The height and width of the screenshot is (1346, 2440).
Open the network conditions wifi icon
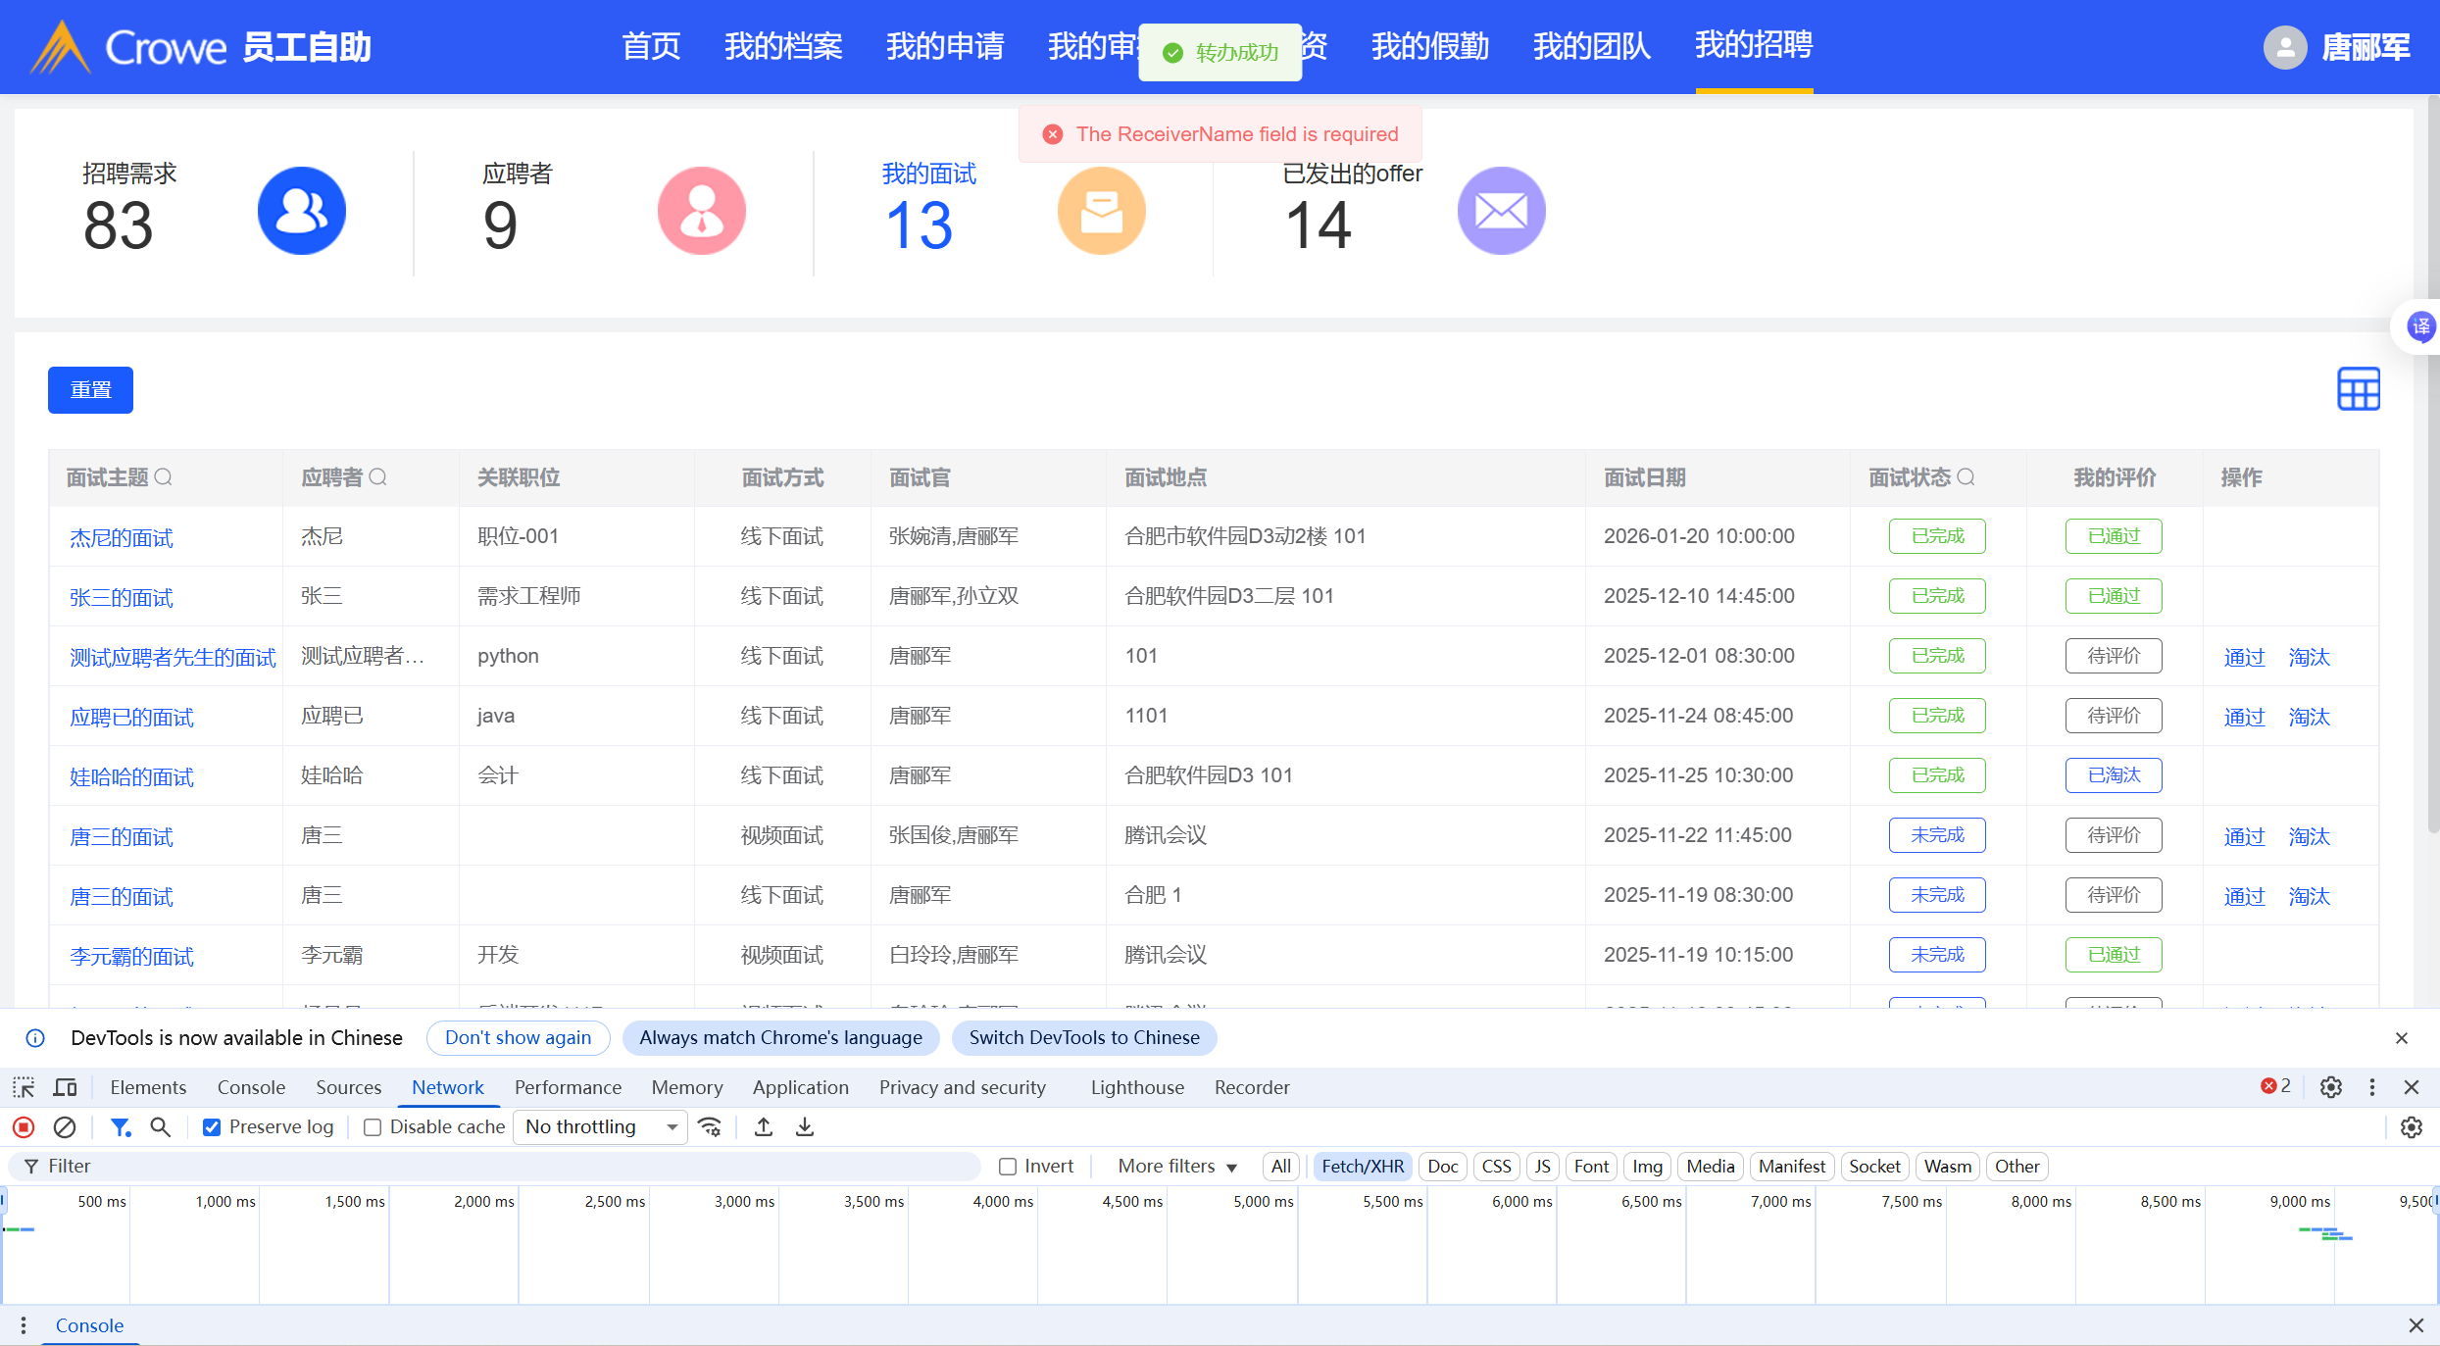(x=710, y=1127)
